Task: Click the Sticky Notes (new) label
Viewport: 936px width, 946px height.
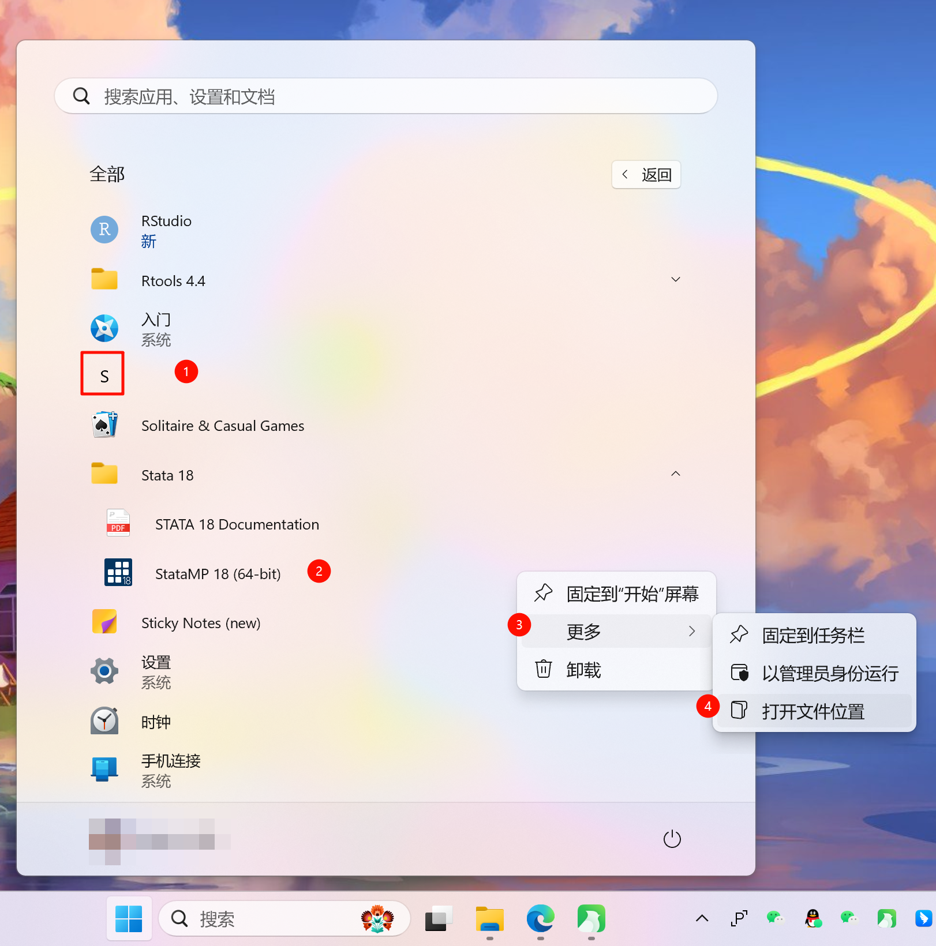Action: (x=201, y=623)
